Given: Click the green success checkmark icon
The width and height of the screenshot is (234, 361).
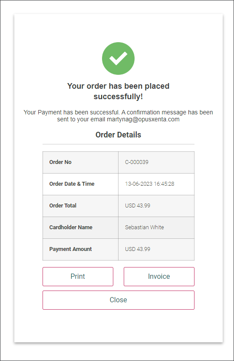Looking at the screenshot, I should click(118, 58).
